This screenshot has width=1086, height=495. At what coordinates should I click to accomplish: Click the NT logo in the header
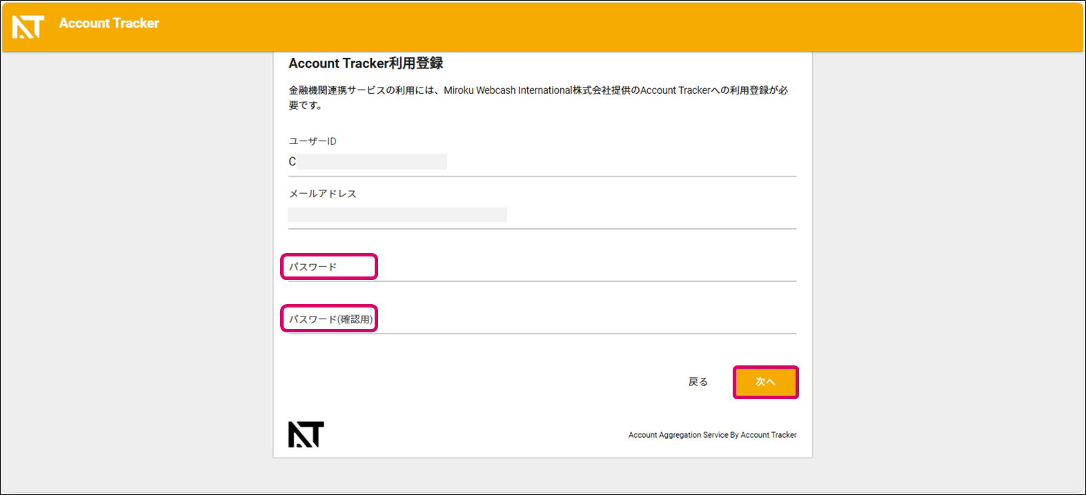pos(28,26)
